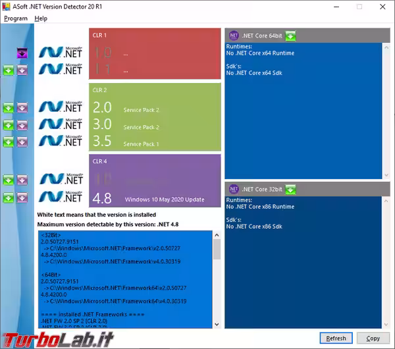Click the Microsoft .NET logo beside version 4.8

(61, 196)
